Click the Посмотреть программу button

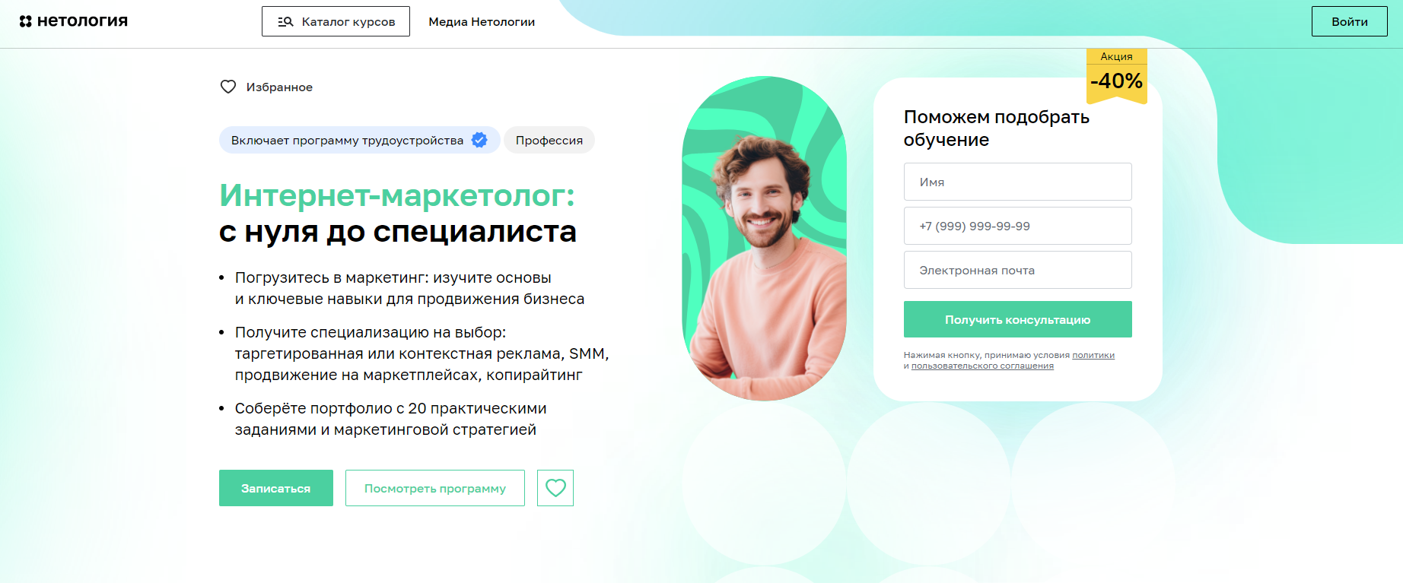(x=435, y=488)
